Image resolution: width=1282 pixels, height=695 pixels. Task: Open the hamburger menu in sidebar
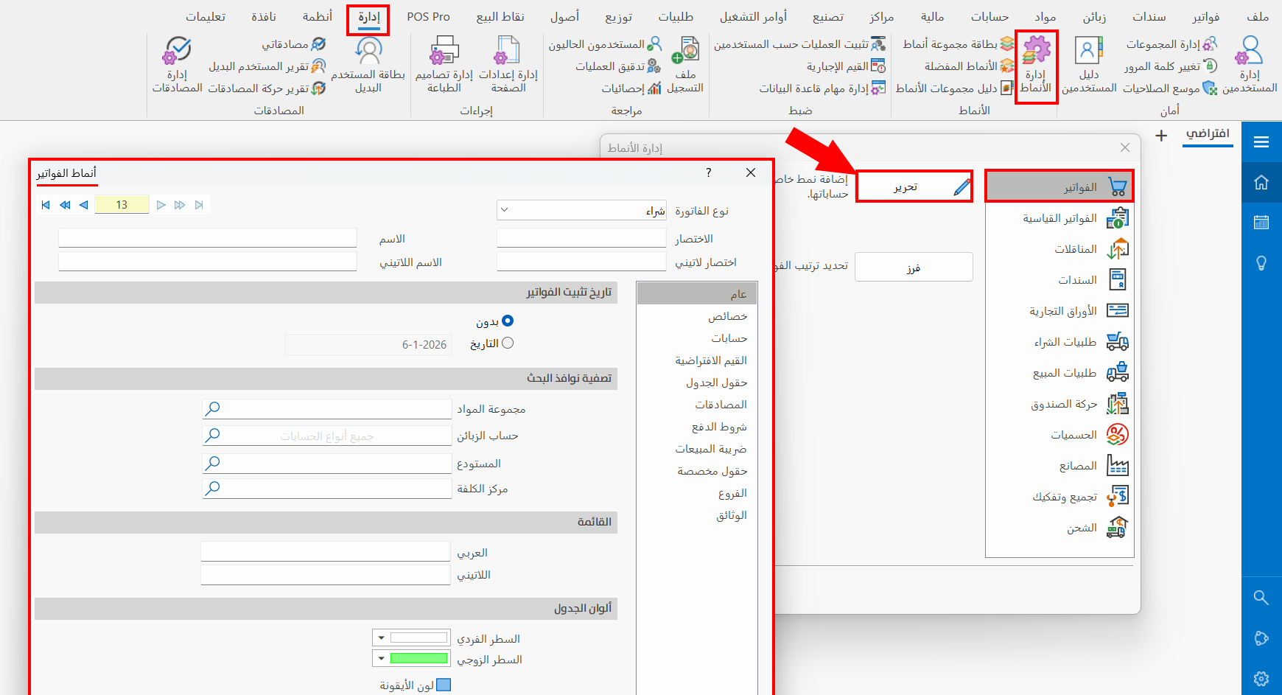pyautogui.click(x=1261, y=142)
